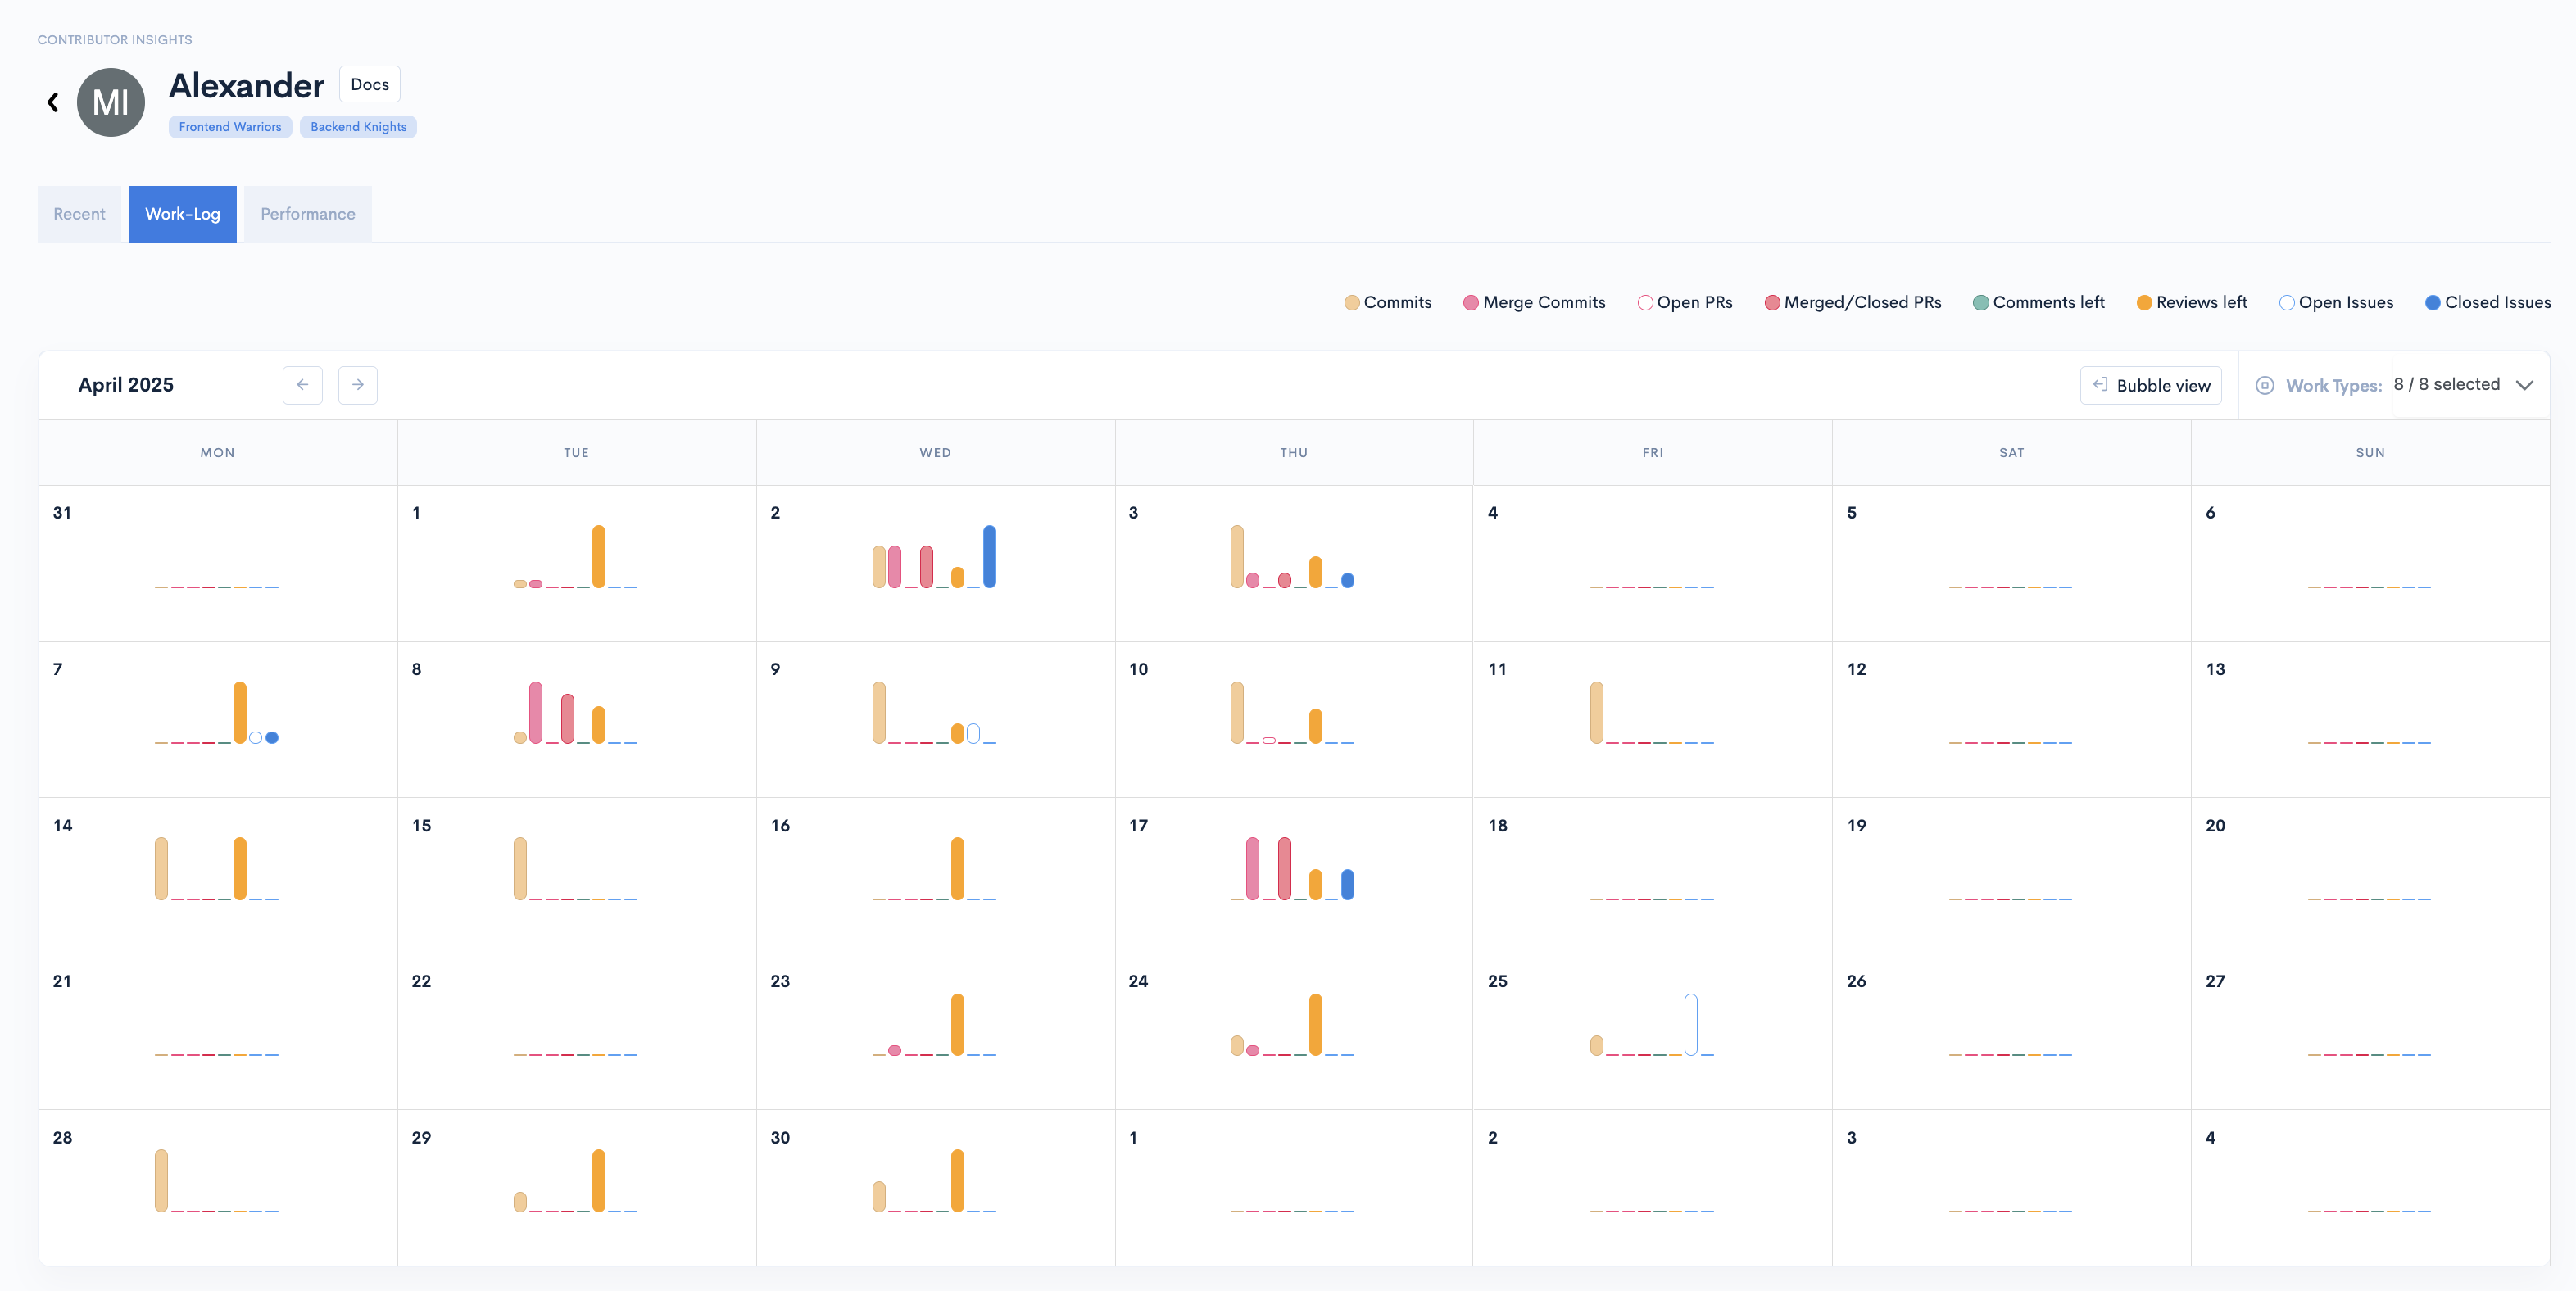The width and height of the screenshot is (2576, 1291).
Task: Click tall blue Closed Issues bar on April 2
Action: pyautogui.click(x=989, y=556)
